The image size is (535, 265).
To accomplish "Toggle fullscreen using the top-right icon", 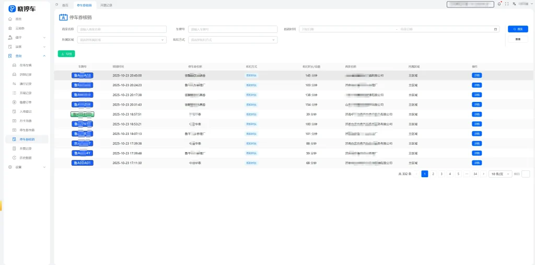I will pyautogui.click(x=507, y=4).
